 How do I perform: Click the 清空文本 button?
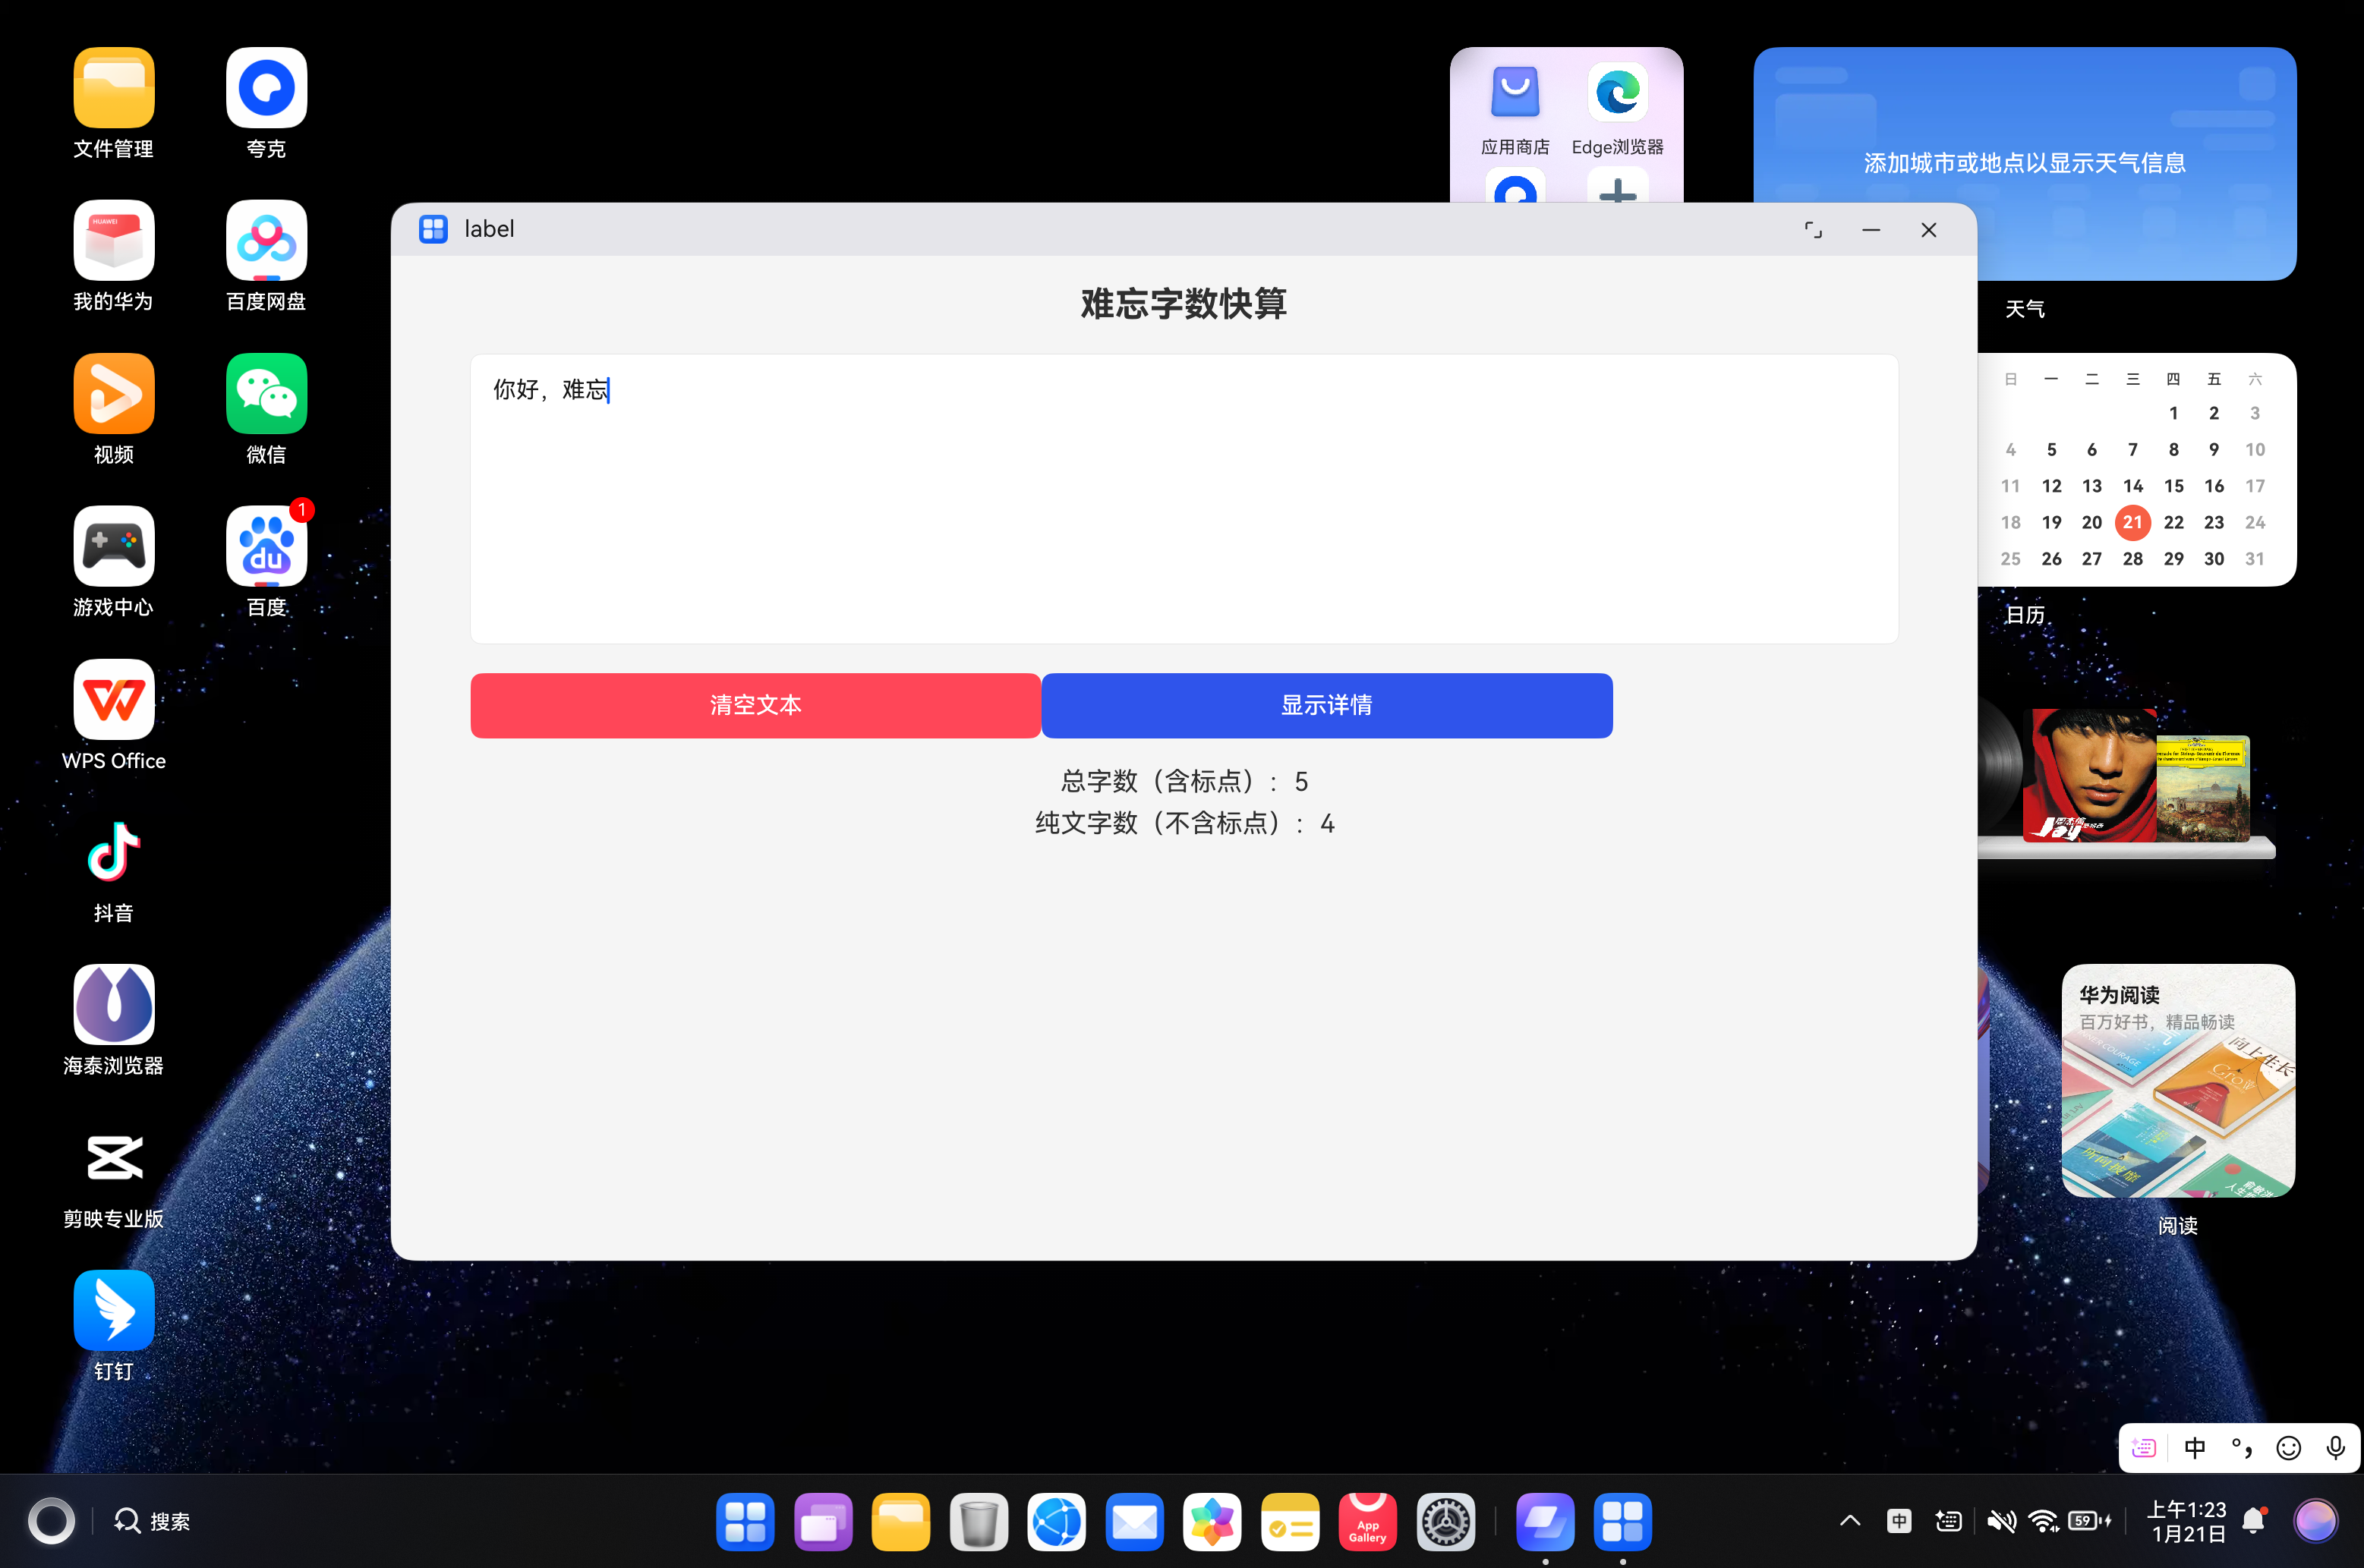click(755, 705)
